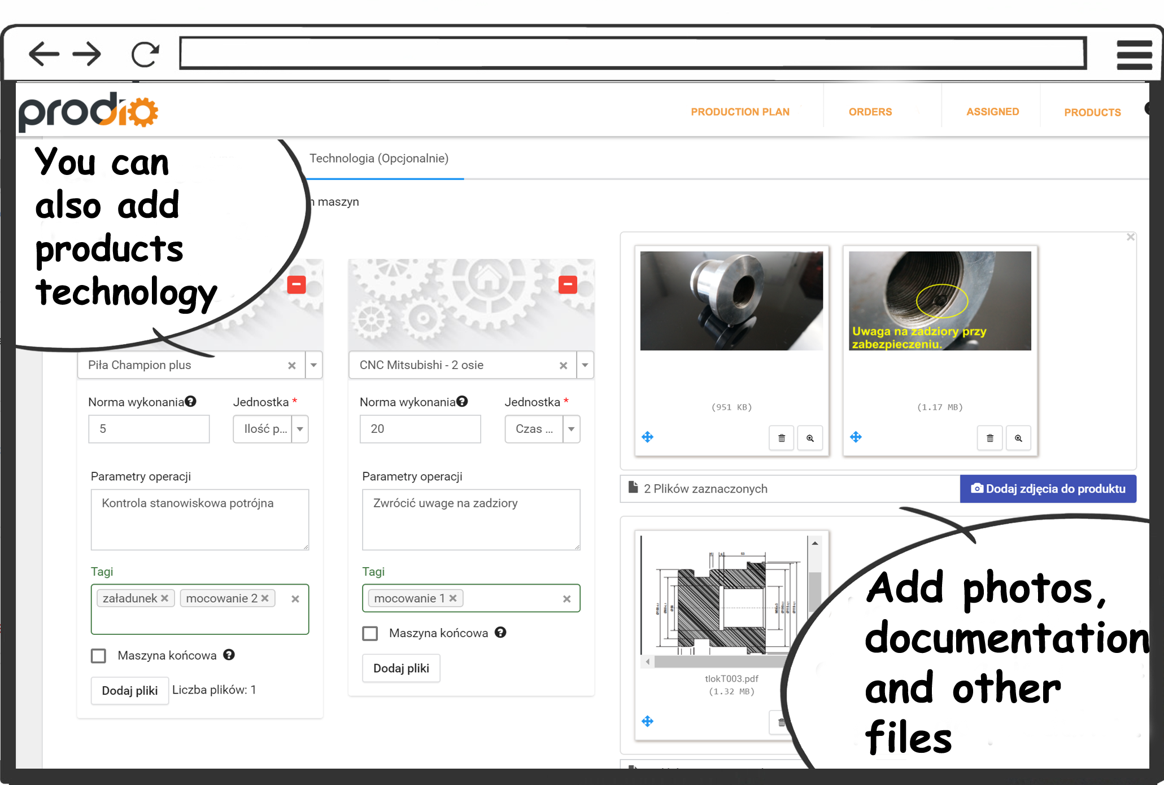Viewport: 1164px width, 785px height.
Task: Select the Technologia (Opcjonalnie) tab
Action: 379,159
